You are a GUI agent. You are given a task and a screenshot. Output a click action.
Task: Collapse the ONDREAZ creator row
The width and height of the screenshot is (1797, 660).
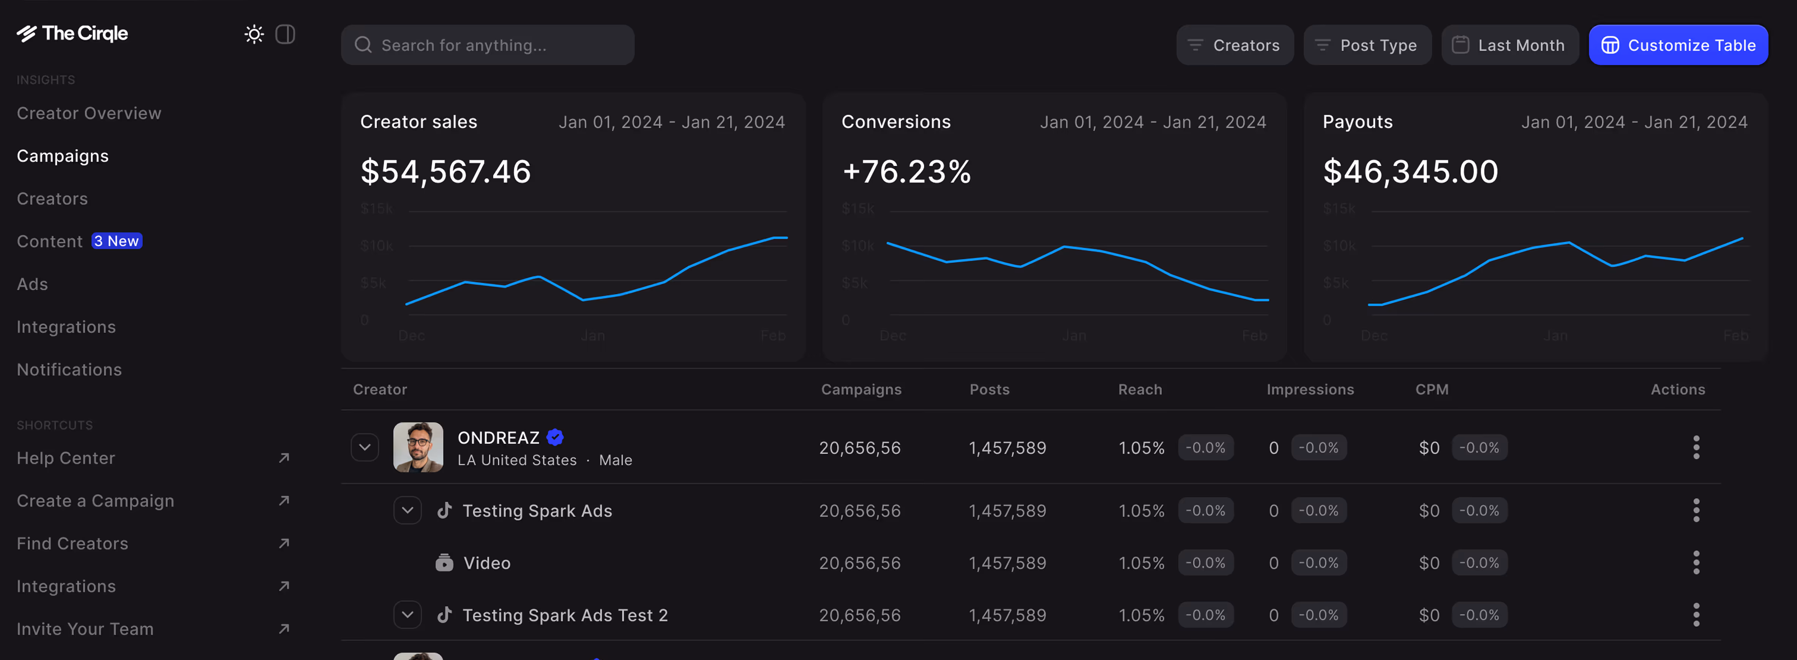click(x=365, y=448)
